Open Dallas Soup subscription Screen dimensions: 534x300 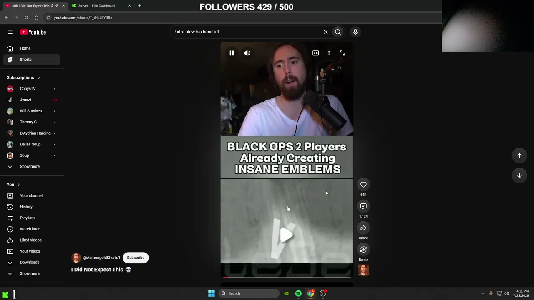[32, 144]
